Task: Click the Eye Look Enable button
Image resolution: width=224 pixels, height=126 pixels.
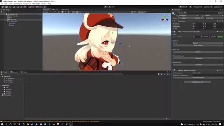Action: pyautogui.click(x=198, y=52)
